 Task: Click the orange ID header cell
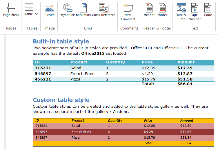tap(37, 120)
